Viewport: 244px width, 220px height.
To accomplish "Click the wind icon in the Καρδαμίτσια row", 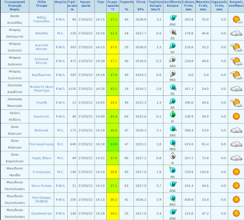I will click(x=173, y=73).
